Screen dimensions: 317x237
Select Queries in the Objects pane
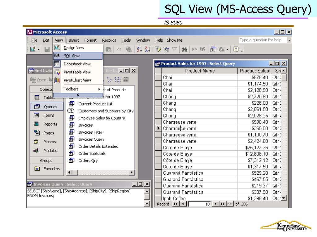[47, 106]
